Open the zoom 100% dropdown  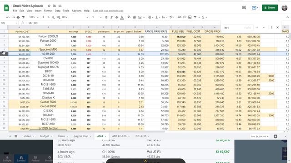[34, 17]
